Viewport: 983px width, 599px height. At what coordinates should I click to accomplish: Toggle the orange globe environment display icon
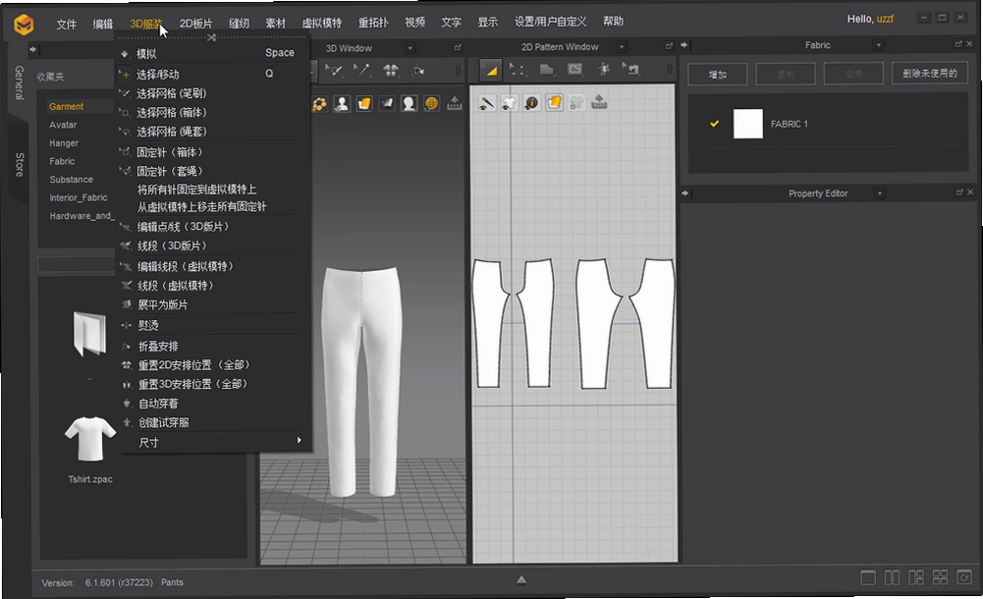pyautogui.click(x=431, y=104)
